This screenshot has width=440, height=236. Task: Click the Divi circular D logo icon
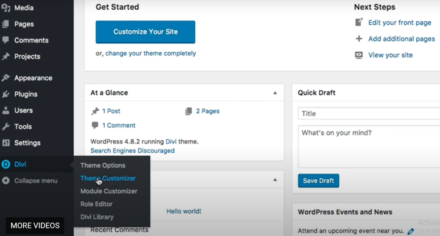[x=5, y=164]
